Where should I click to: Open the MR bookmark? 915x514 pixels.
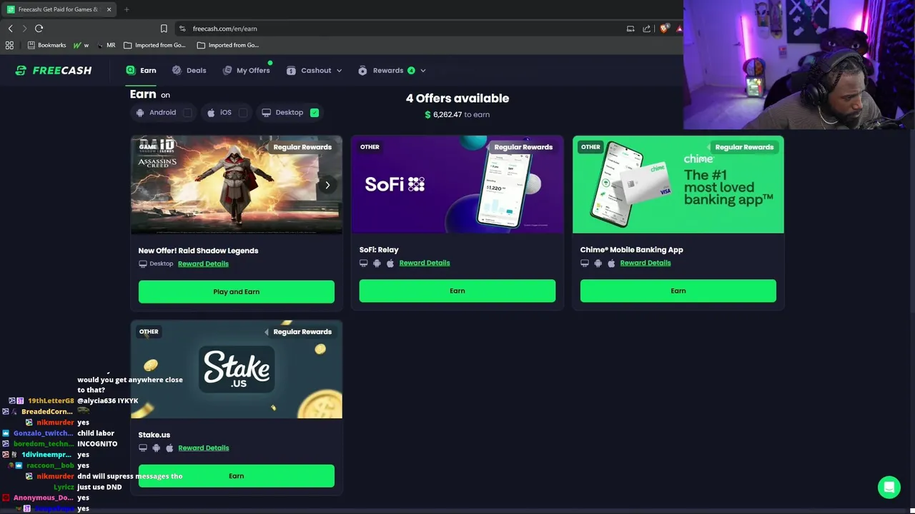click(106, 45)
